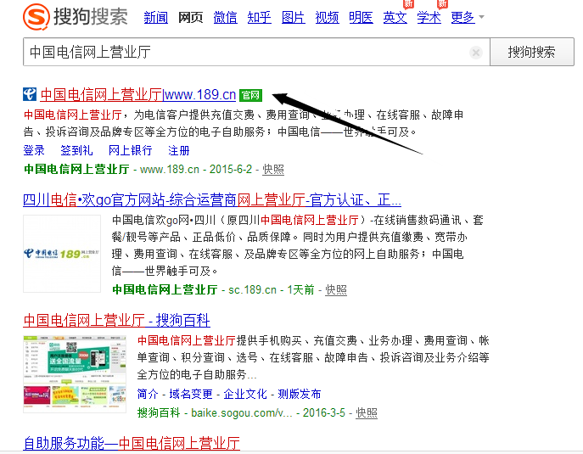Click the 搜狗搜索 logo text

91,17
